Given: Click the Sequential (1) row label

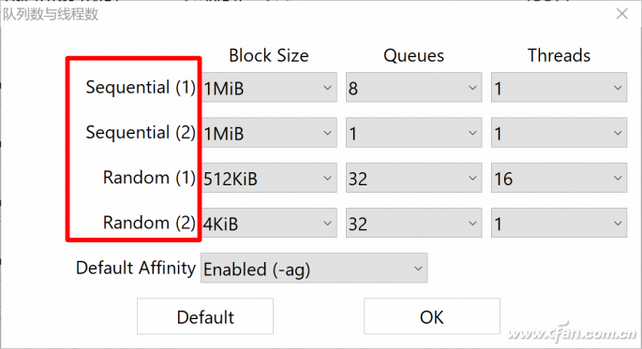Looking at the screenshot, I should point(141,87).
